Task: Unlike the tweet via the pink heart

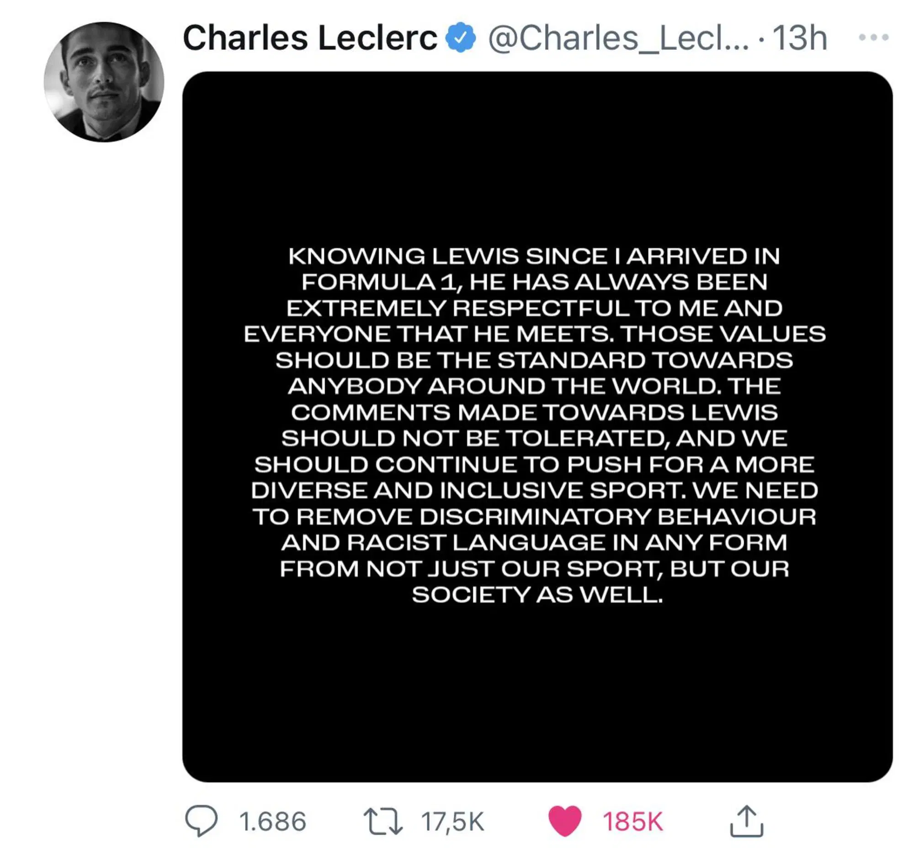Action: point(564,821)
